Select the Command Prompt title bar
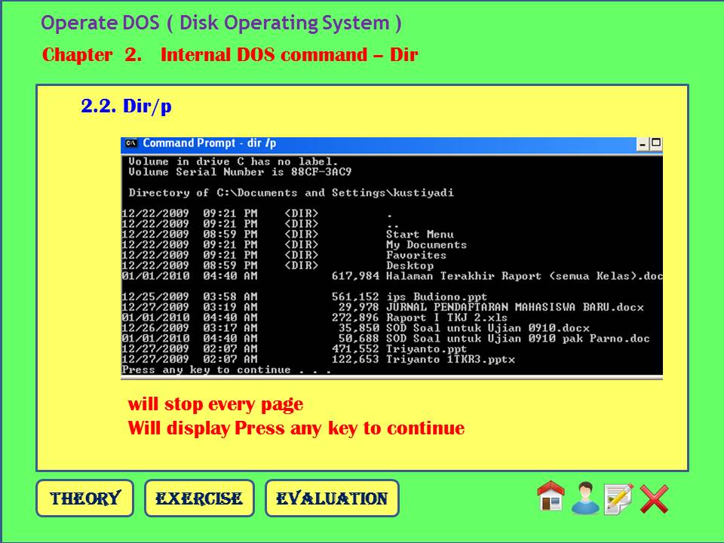 click(x=377, y=143)
